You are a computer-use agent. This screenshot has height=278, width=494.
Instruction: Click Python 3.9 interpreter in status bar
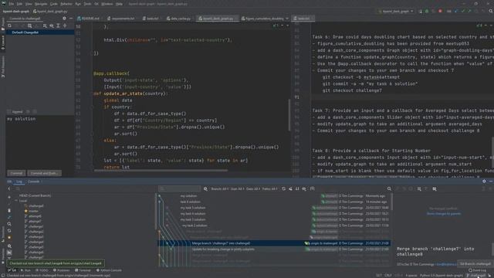pyautogui.click(x=441, y=275)
